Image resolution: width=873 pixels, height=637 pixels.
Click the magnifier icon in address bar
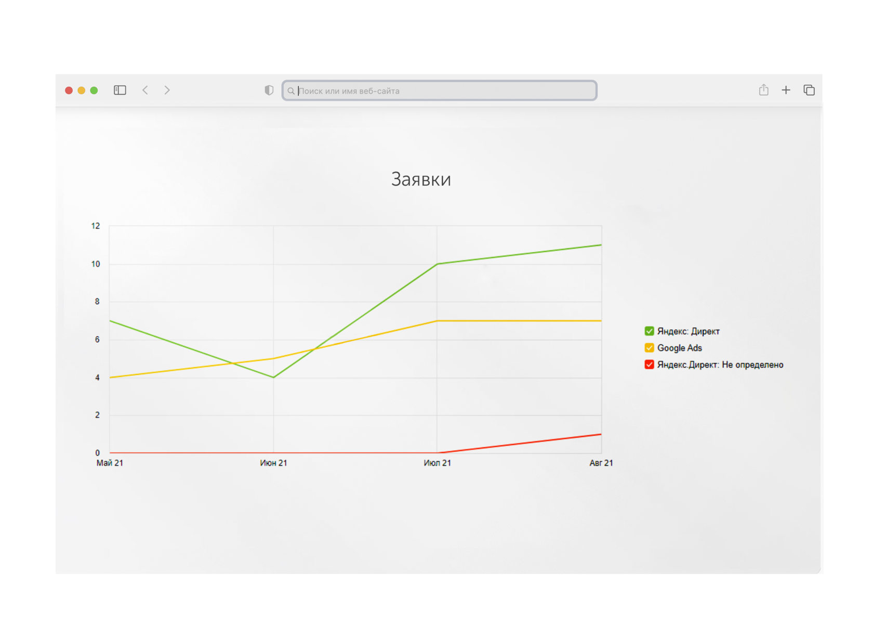click(291, 91)
